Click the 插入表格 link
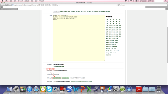Screen dimensions: 168x94 coord(108,12)
